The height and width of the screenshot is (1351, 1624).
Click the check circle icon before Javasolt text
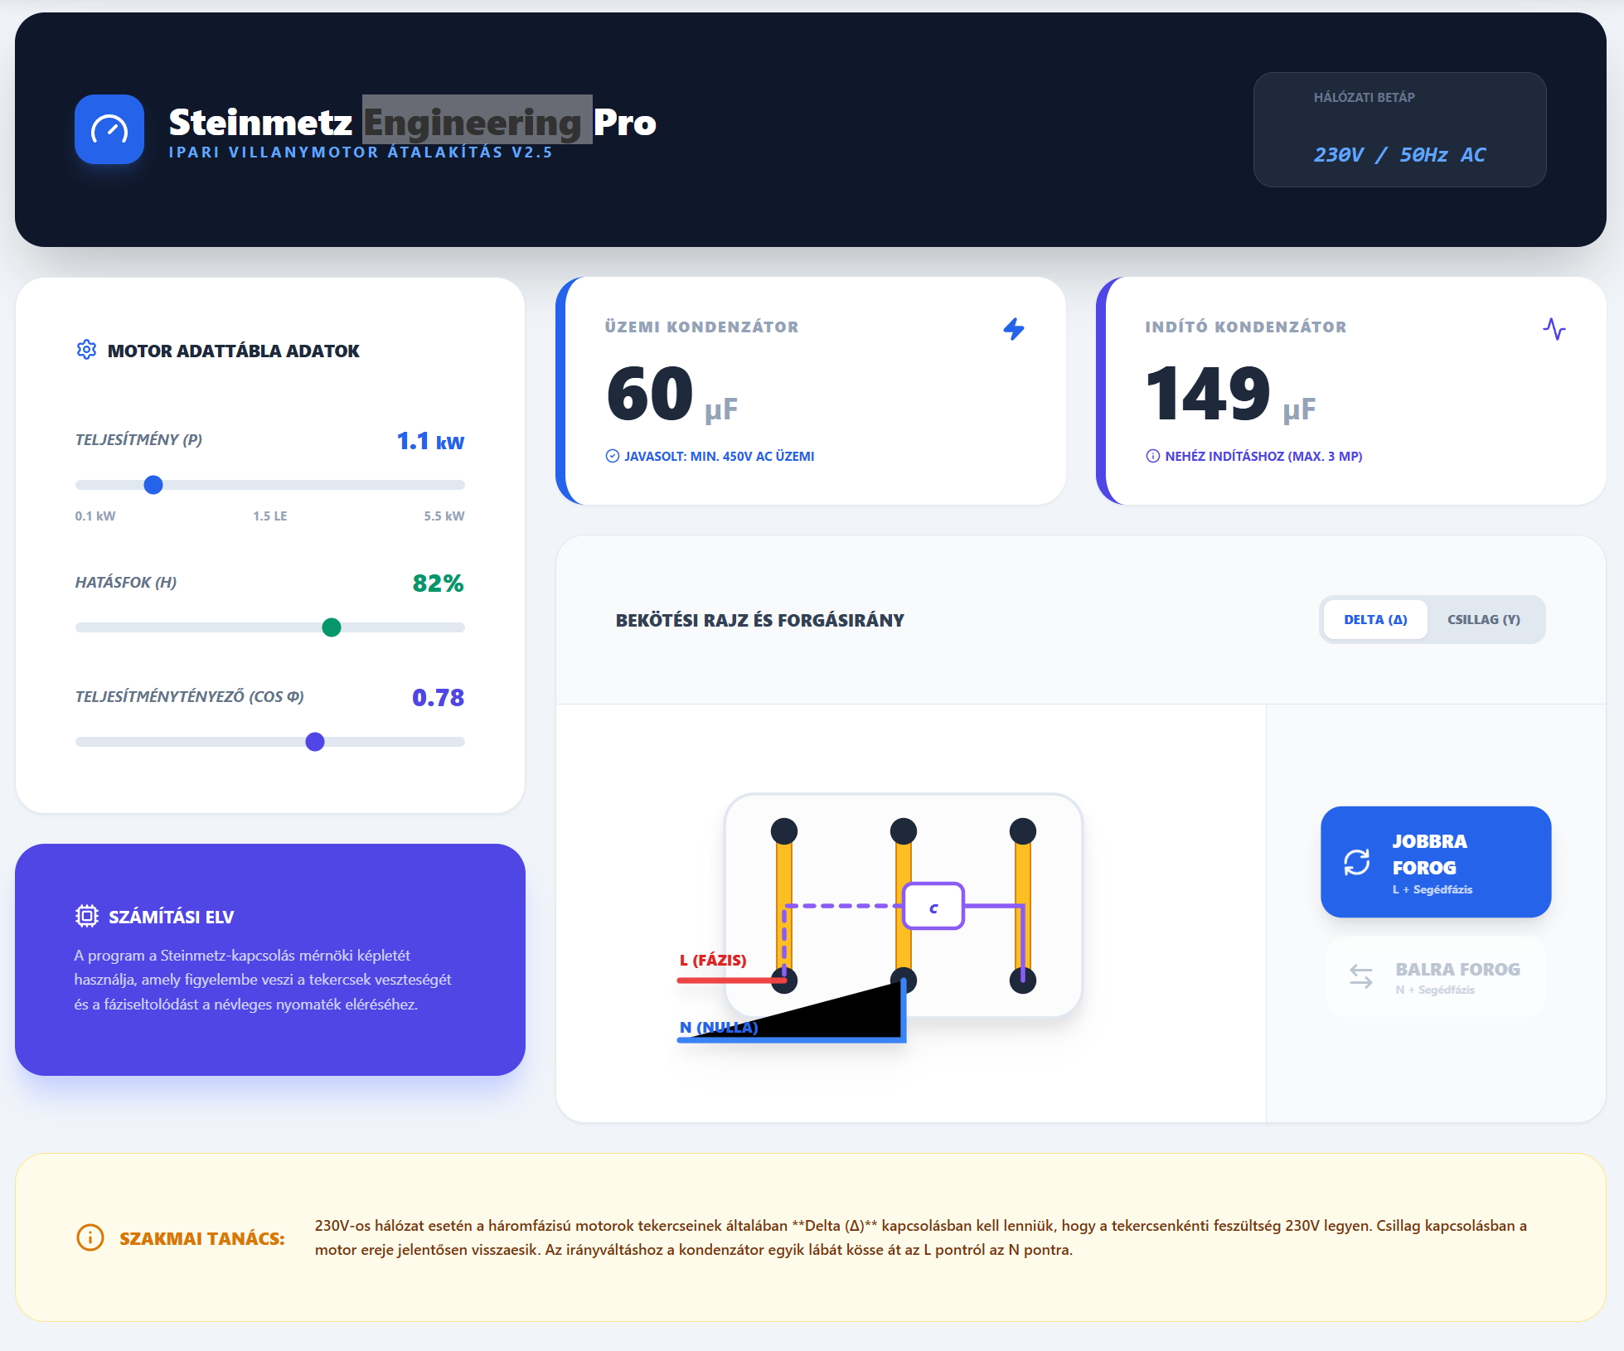point(613,456)
